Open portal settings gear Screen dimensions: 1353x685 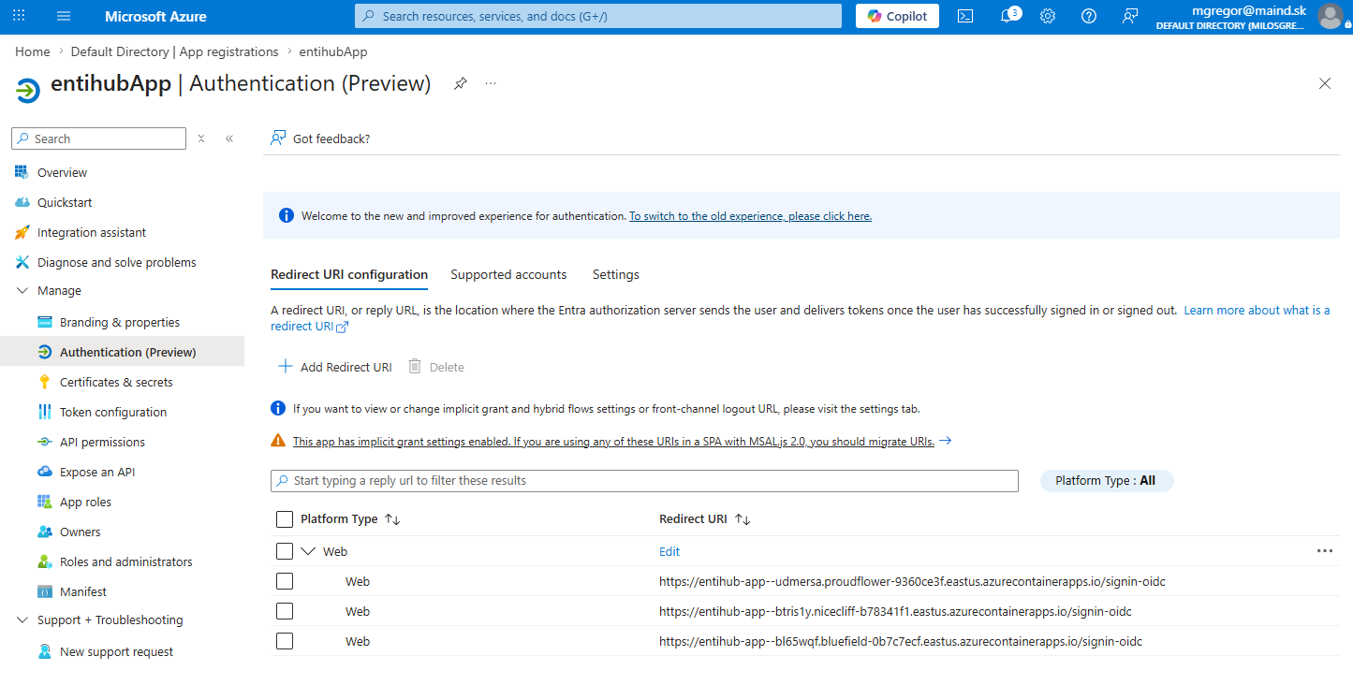pyautogui.click(x=1048, y=16)
